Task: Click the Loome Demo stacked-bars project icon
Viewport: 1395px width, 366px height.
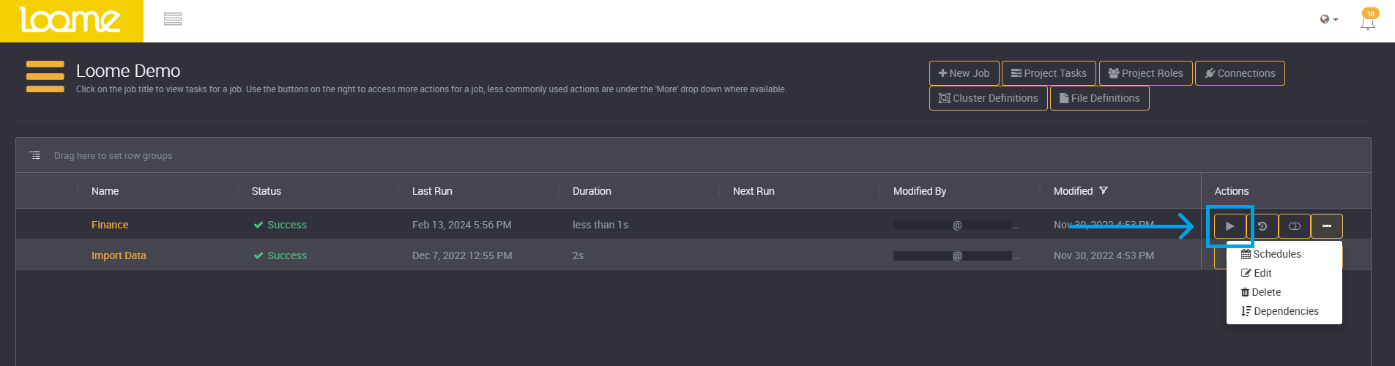Action: point(45,77)
